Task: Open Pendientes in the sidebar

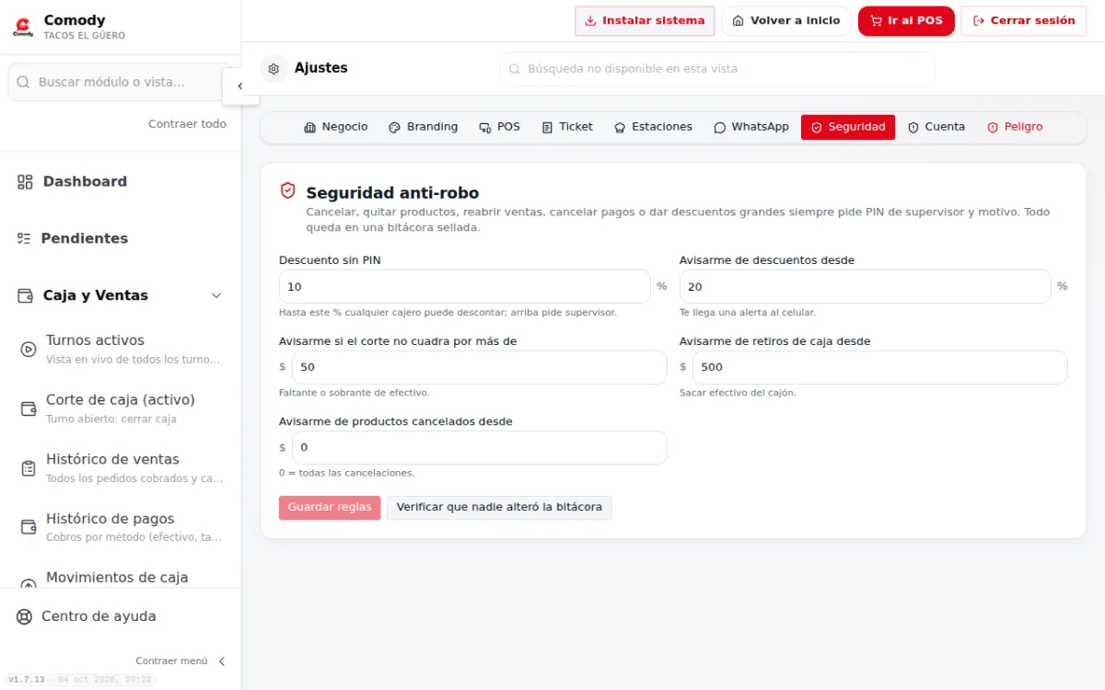Action: click(x=121, y=238)
